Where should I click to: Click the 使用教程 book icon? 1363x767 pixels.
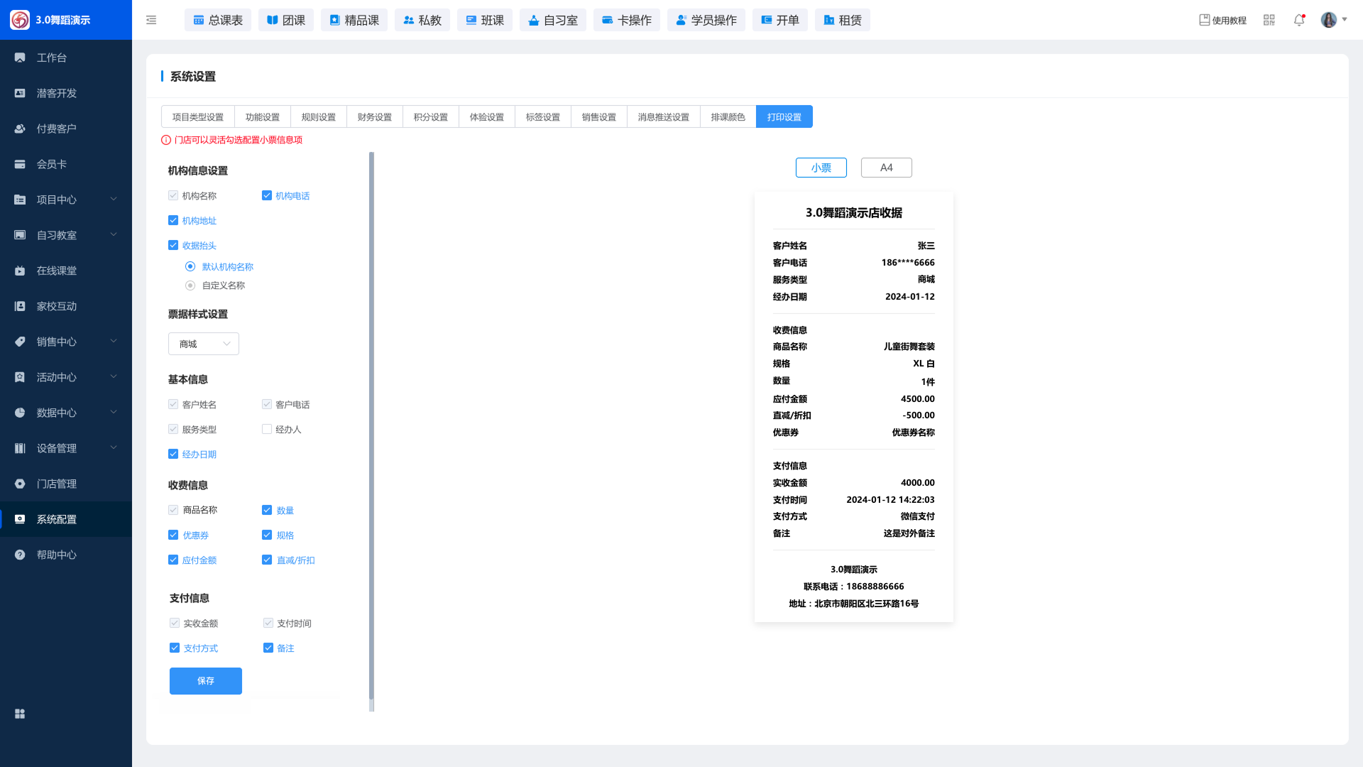[1204, 20]
